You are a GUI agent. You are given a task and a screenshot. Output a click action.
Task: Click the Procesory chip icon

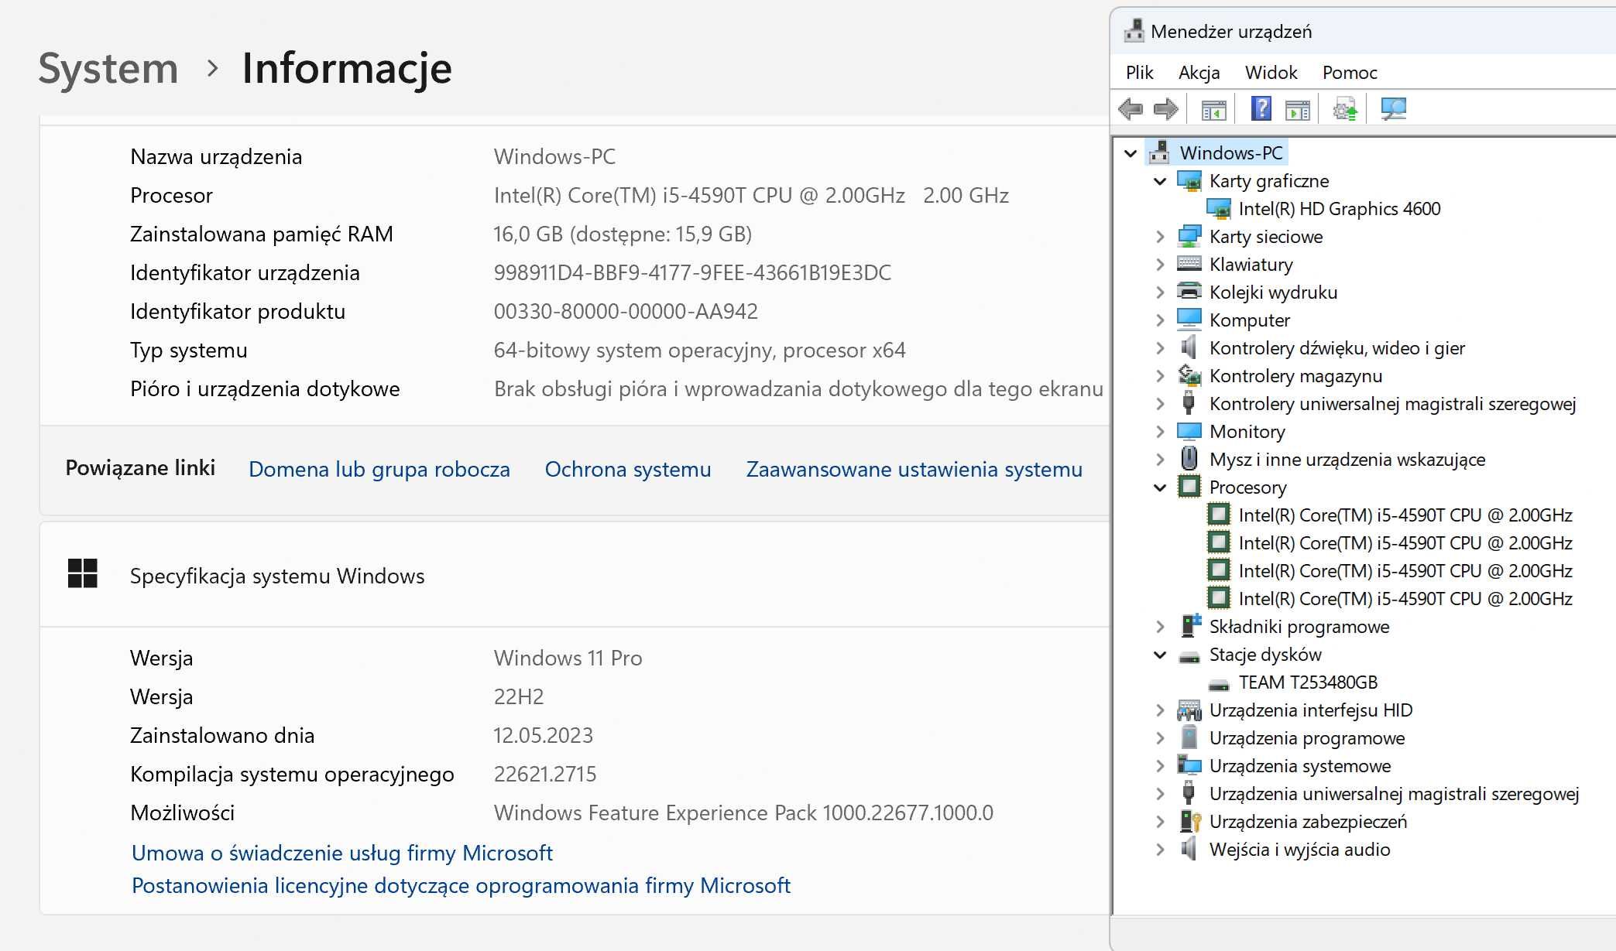(1189, 487)
